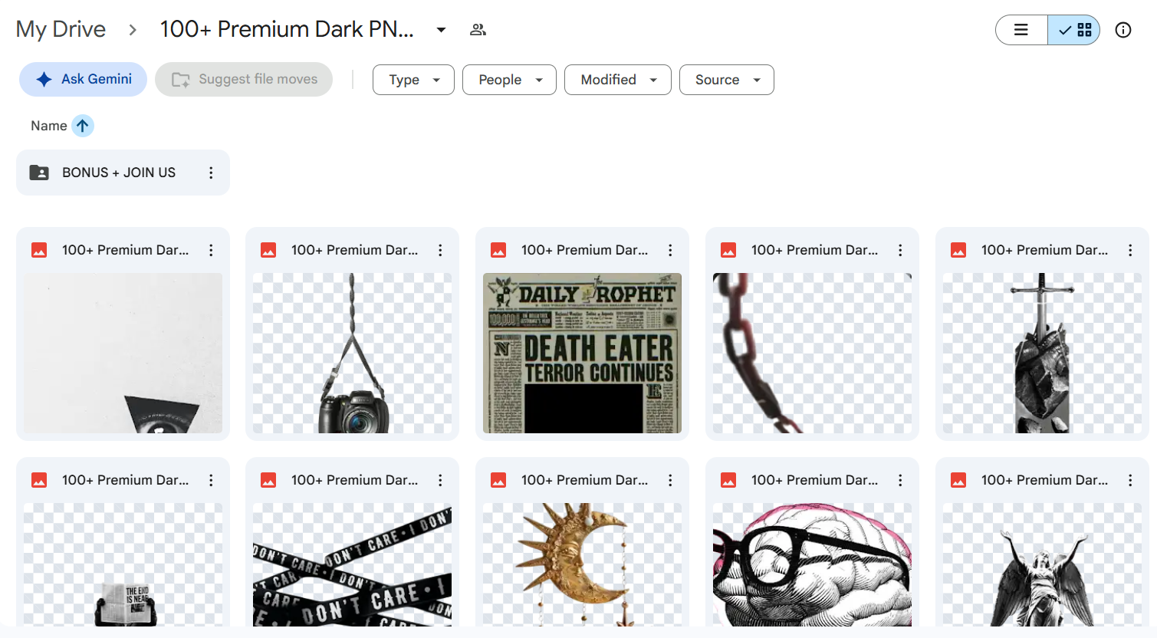Click the Ask Gemini button
Image resolution: width=1157 pixels, height=638 pixels.
83,79
